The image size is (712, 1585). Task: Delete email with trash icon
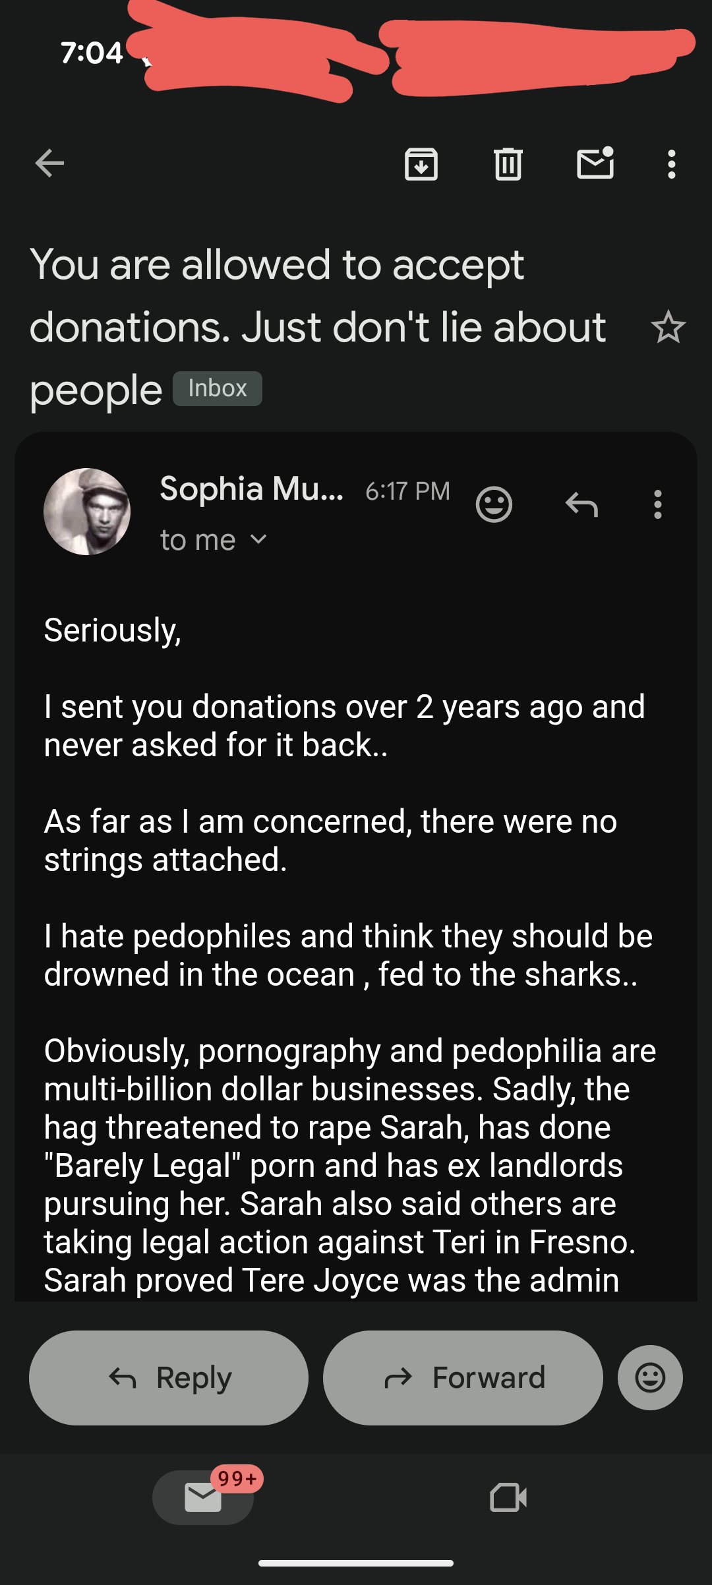tap(508, 164)
